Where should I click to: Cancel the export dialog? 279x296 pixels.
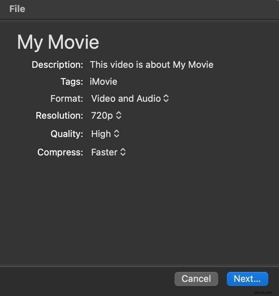click(x=196, y=279)
